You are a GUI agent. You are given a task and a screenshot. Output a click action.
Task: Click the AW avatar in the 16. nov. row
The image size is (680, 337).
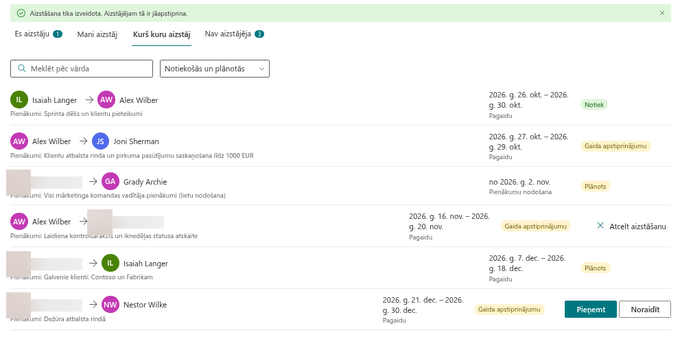(x=19, y=221)
